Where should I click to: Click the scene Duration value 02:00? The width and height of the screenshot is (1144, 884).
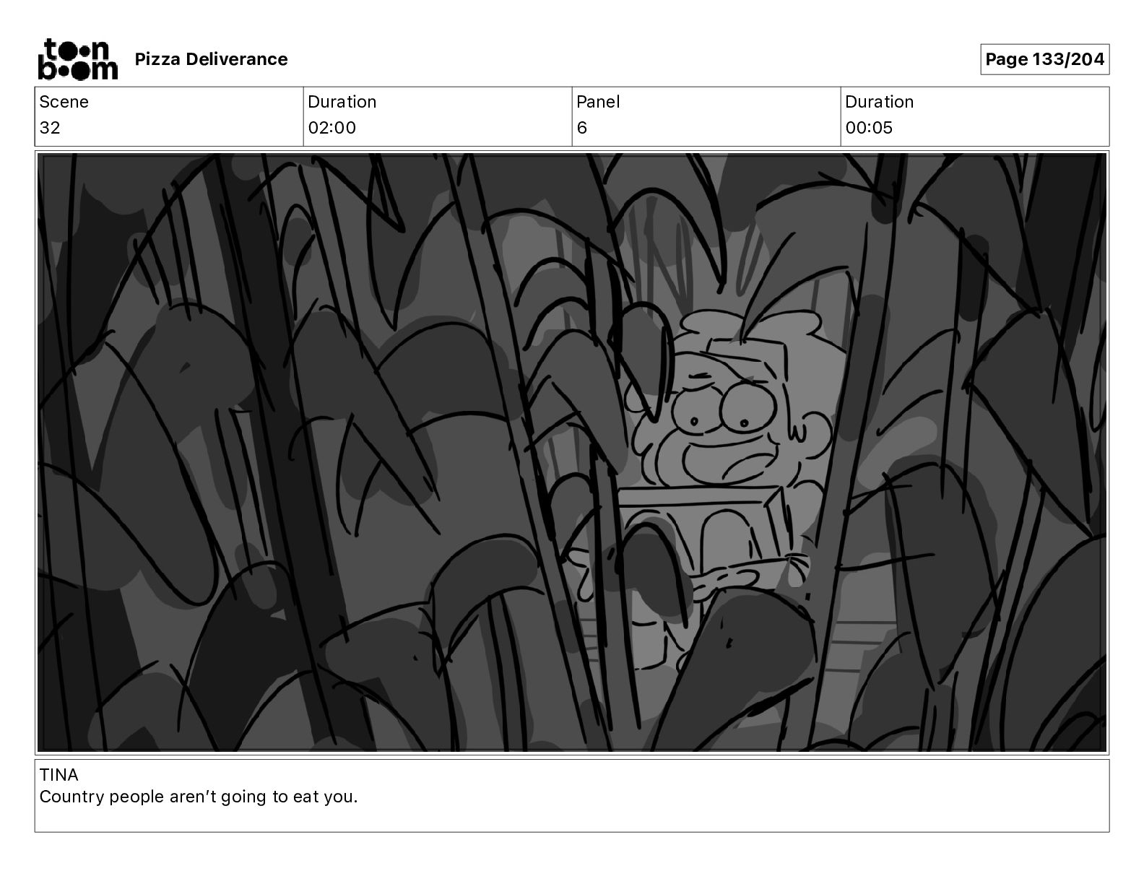[x=331, y=128]
